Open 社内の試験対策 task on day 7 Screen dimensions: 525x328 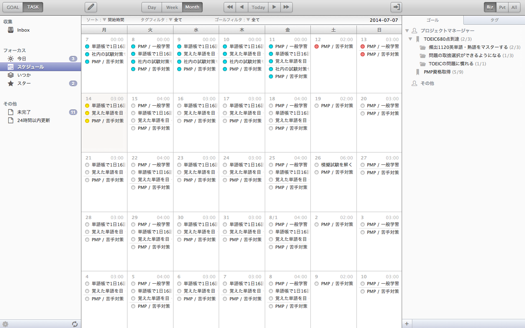107,54
